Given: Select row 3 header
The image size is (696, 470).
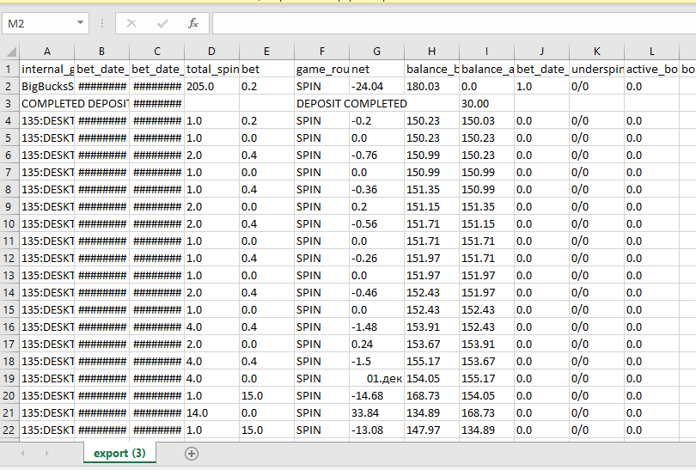Looking at the screenshot, I should point(9,103).
